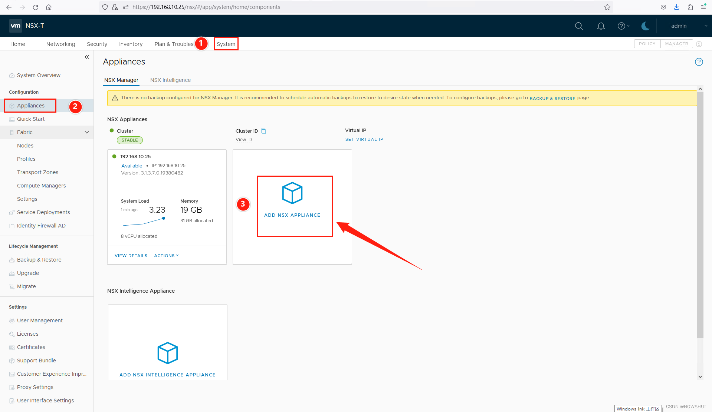Open Settings under Fabric

(27, 199)
